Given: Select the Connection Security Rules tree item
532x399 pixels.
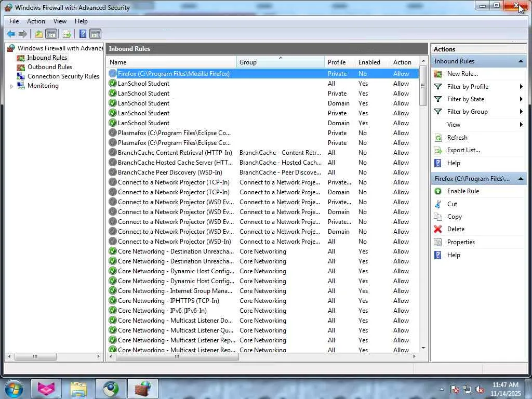Looking at the screenshot, I should 63,76.
